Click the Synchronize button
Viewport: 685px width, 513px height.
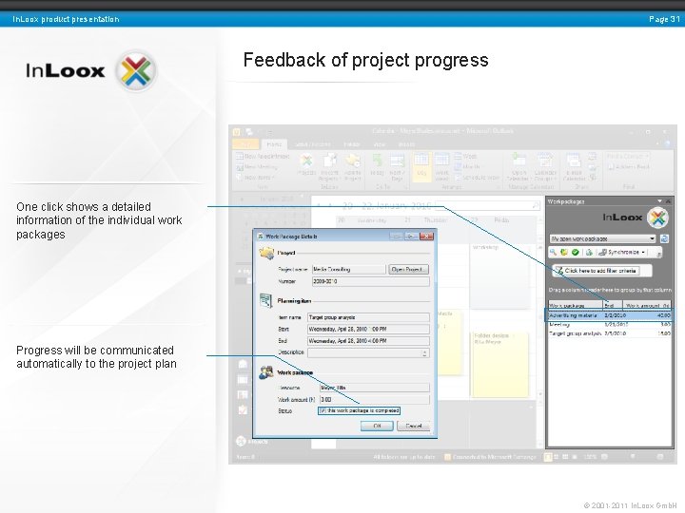(x=619, y=252)
